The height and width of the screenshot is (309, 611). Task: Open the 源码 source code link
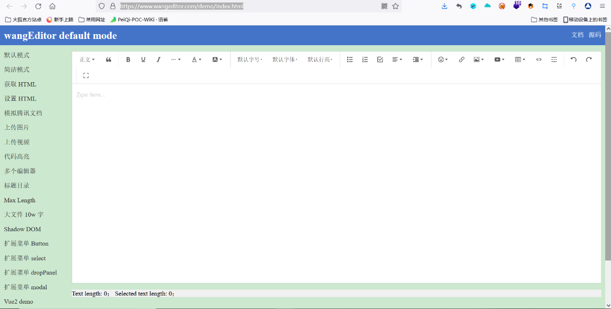[x=595, y=35]
